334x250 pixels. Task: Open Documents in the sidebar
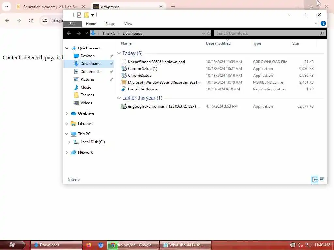click(x=90, y=72)
